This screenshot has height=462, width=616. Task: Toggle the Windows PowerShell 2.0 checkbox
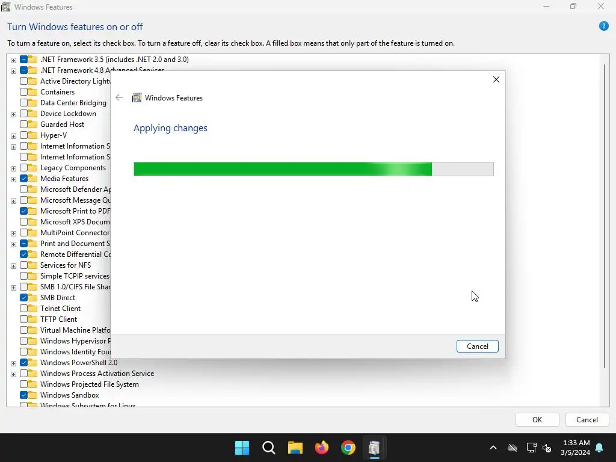click(x=23, y=363)
